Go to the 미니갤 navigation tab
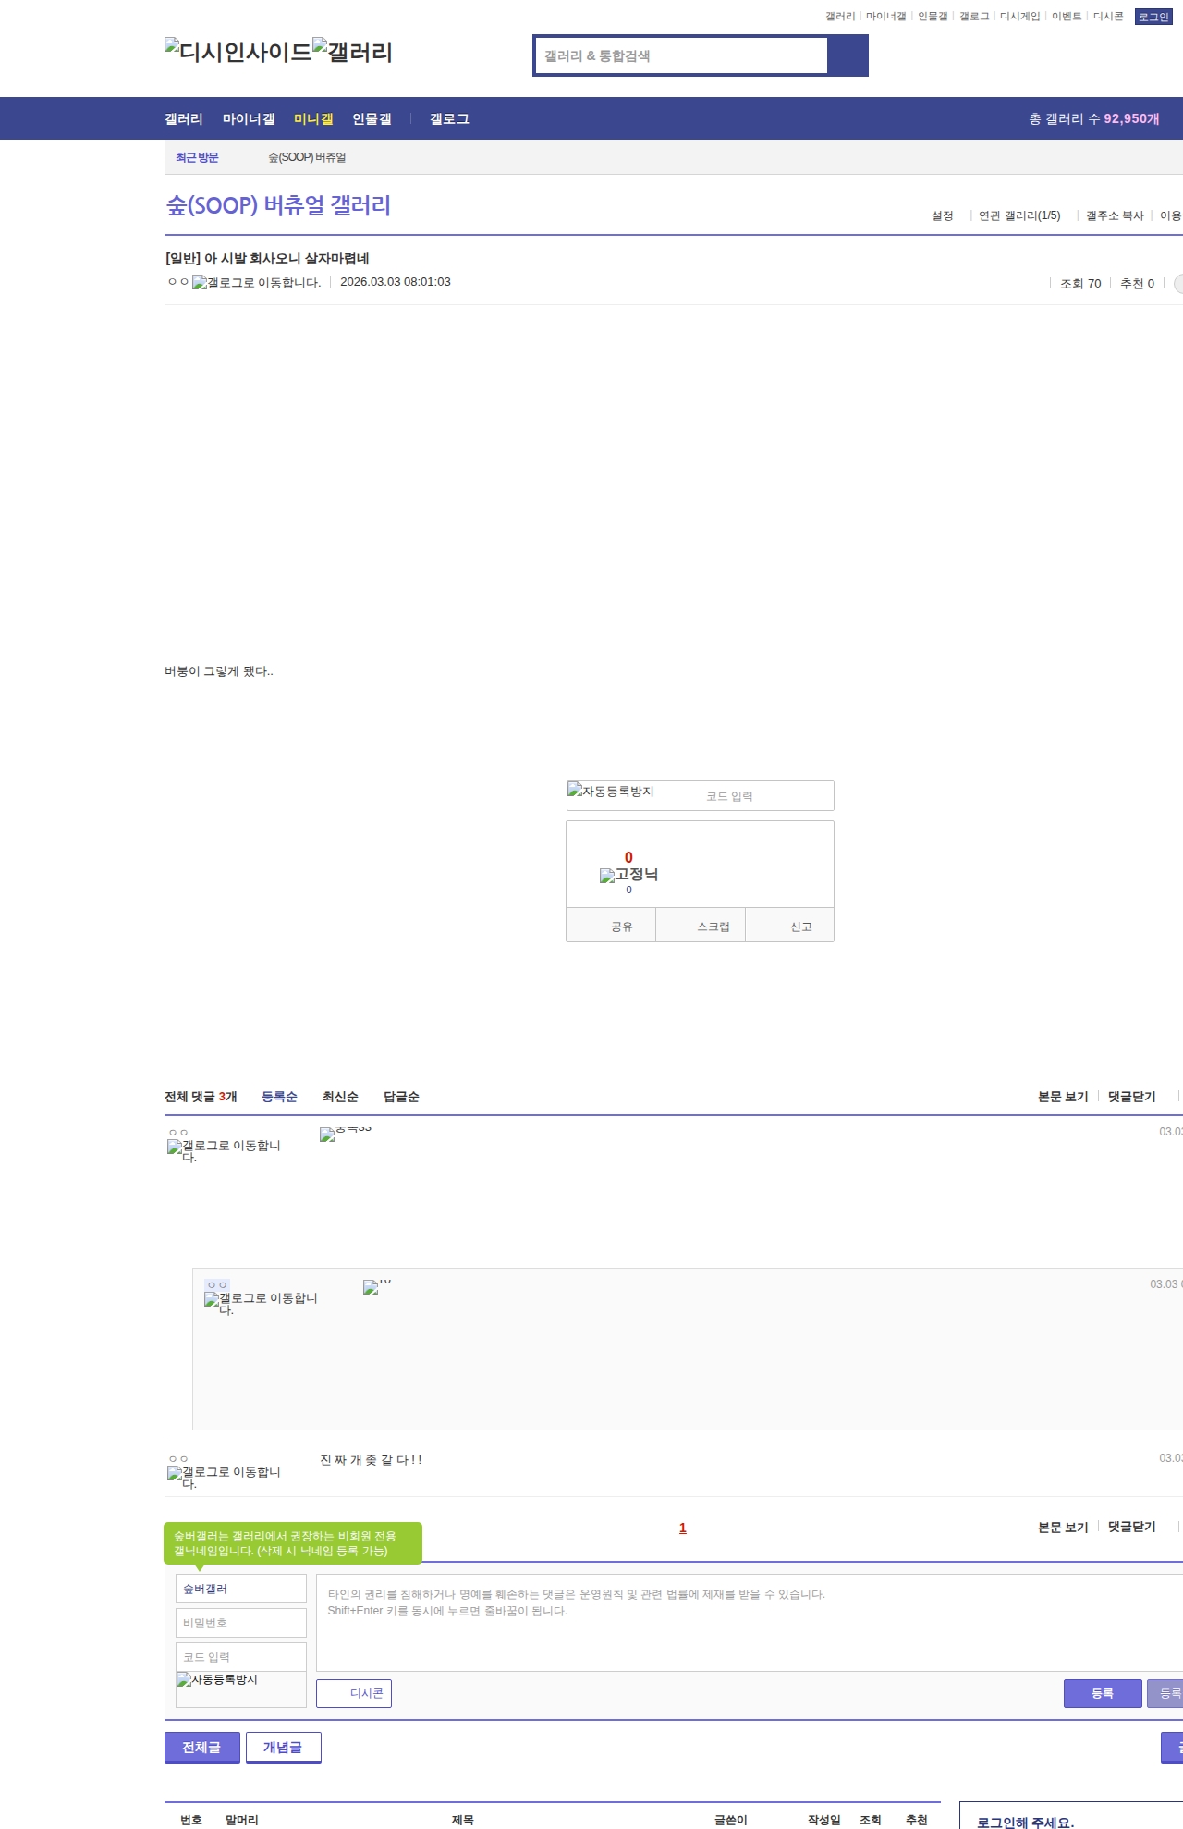The width and height of the screenshot is (1183, 1829). [x=313, y=119]
